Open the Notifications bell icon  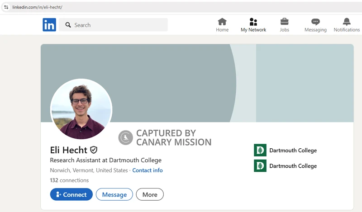pyautogui.click(x=347, y=22)
